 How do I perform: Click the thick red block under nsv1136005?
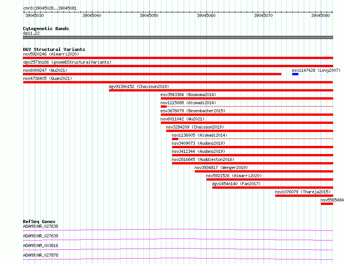coord(175,139)
